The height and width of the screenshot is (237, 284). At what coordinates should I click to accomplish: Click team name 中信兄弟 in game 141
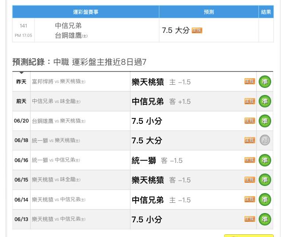tap(68, 26)
